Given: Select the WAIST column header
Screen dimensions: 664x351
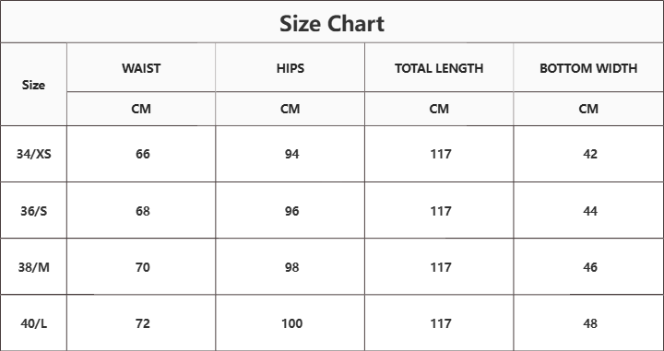Looking at the screenshot, I should click(141, 68).
